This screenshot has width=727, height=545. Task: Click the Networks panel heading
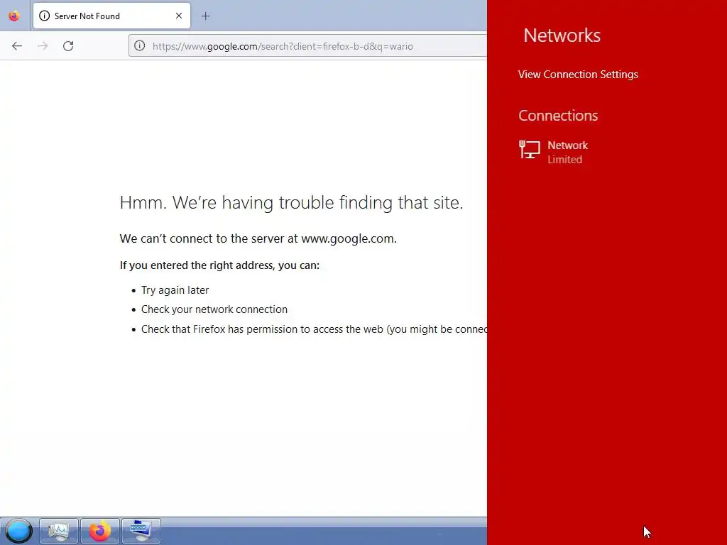[x=562, y=35]
